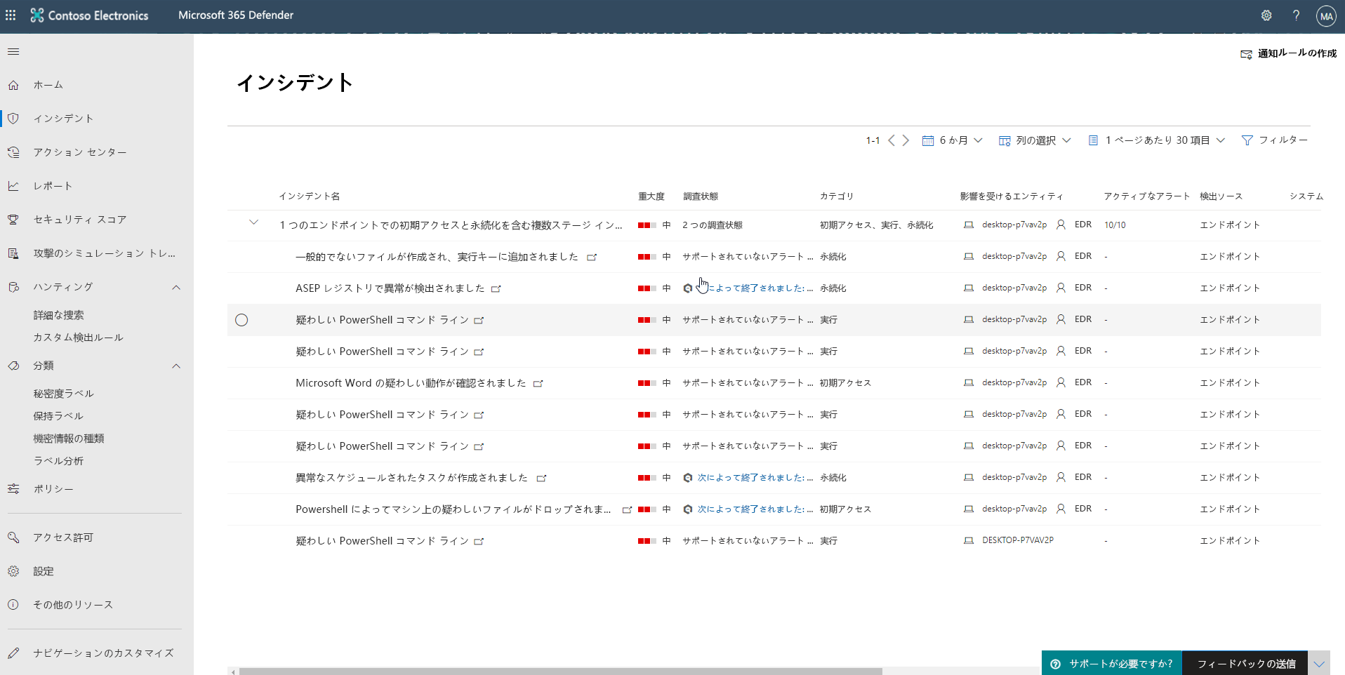Open レポート from the sidebar

tap(53, 185)
